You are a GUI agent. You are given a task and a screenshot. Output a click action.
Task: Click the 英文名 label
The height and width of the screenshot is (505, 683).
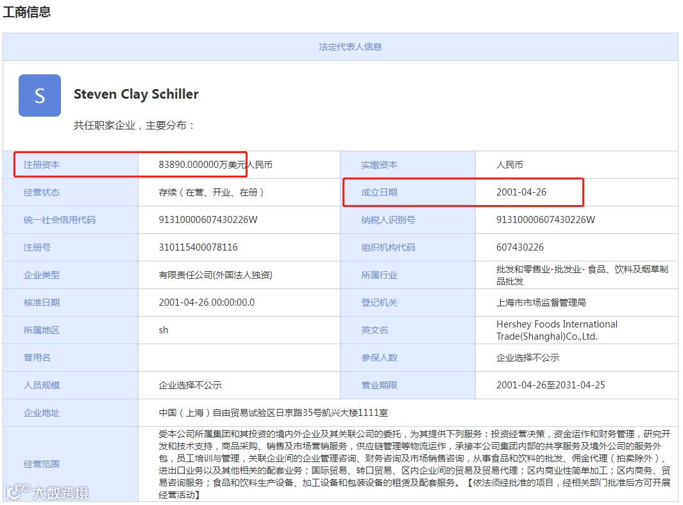point(375,330)
